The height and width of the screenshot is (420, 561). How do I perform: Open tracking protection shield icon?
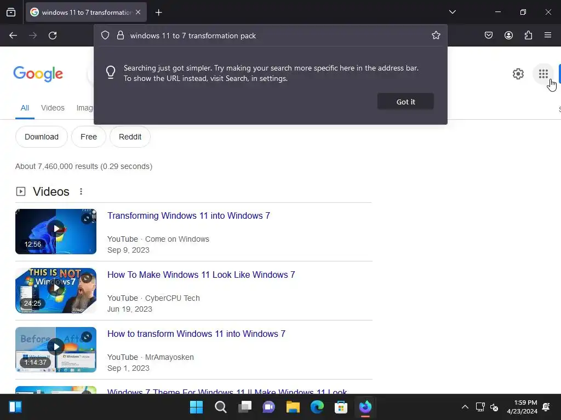[x=105, y=36]
